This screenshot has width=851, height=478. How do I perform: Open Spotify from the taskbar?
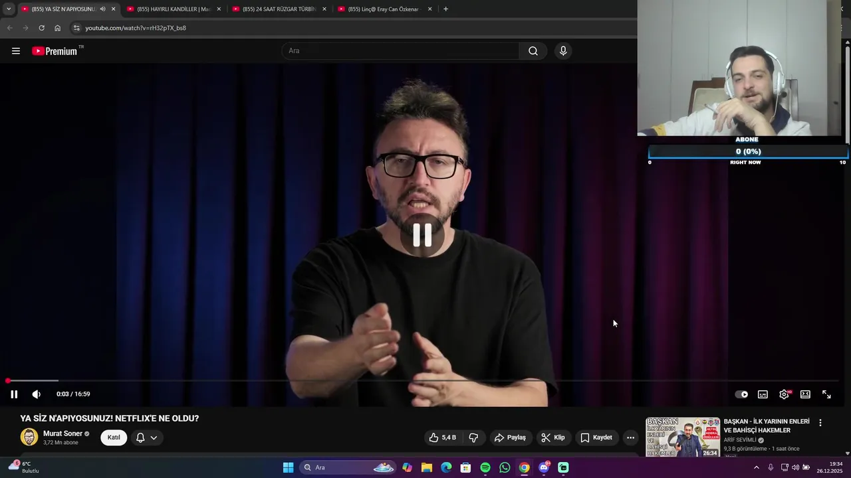(x=485, y=467)
